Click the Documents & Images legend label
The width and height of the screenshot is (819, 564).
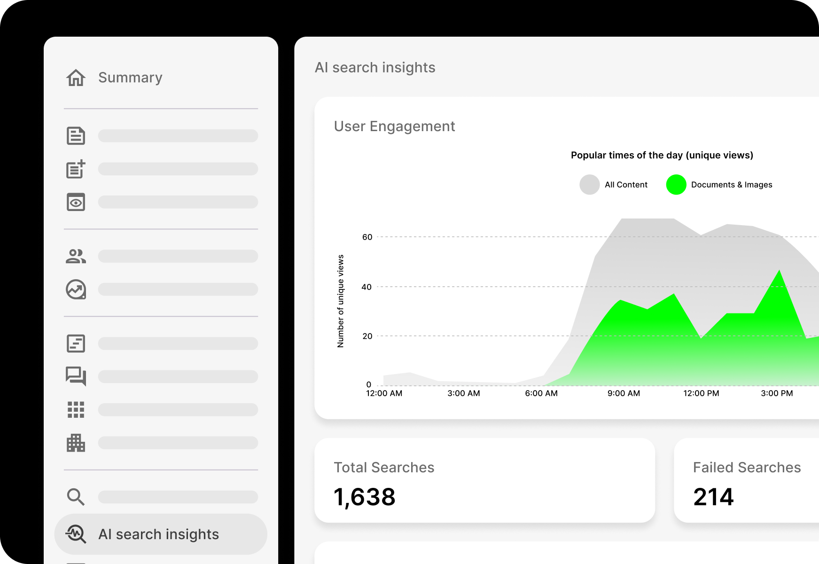732,185
